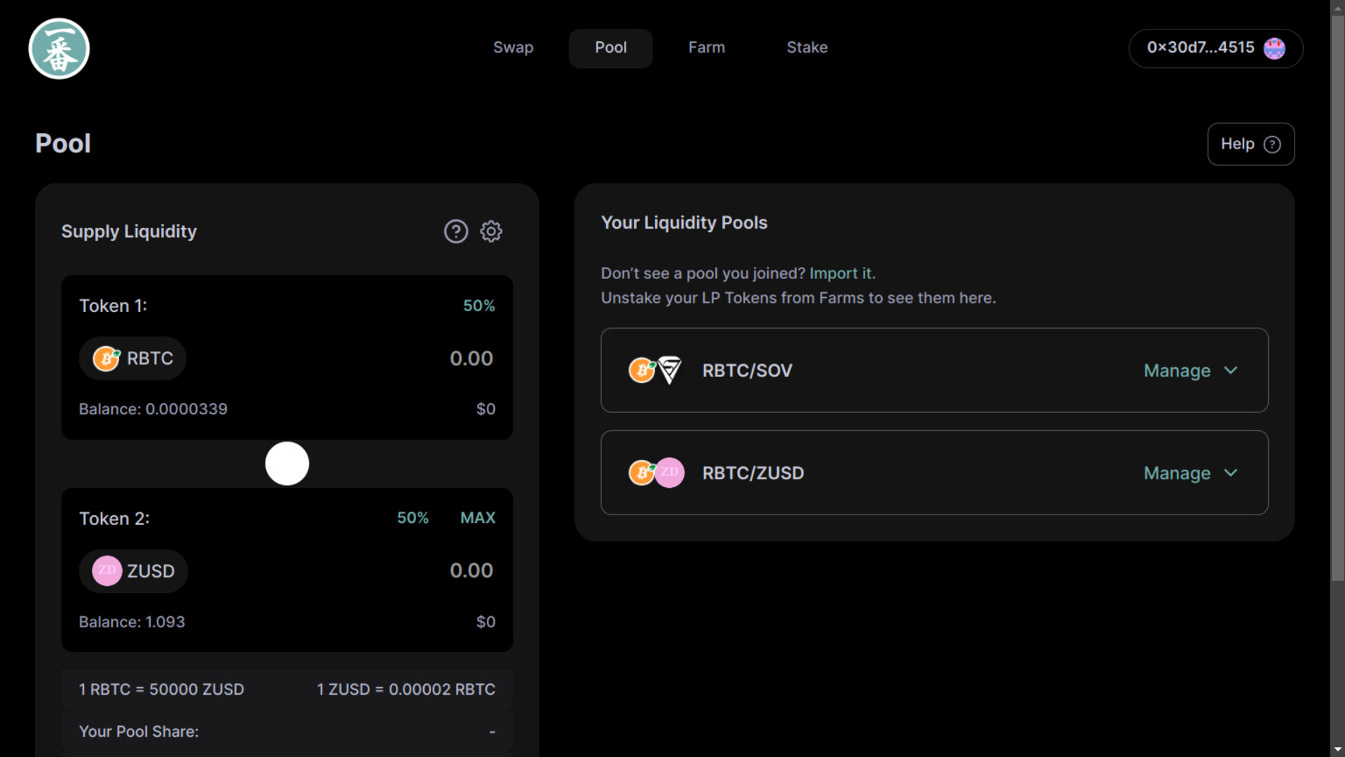Expand Manage for RBTC/SOV pool
Image resolution: width=1345 pixels, height=757 pixels.
click(x=1190, y=370)
